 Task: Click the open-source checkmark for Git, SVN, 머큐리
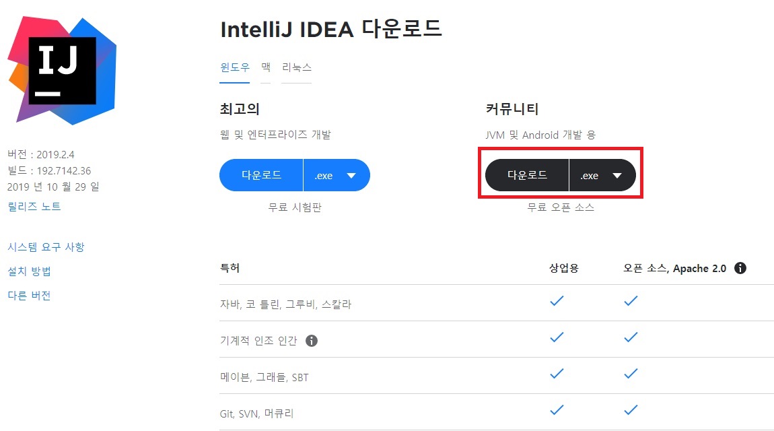pos(630,410)
